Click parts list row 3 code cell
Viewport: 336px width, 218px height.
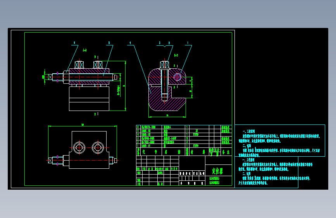151,138
